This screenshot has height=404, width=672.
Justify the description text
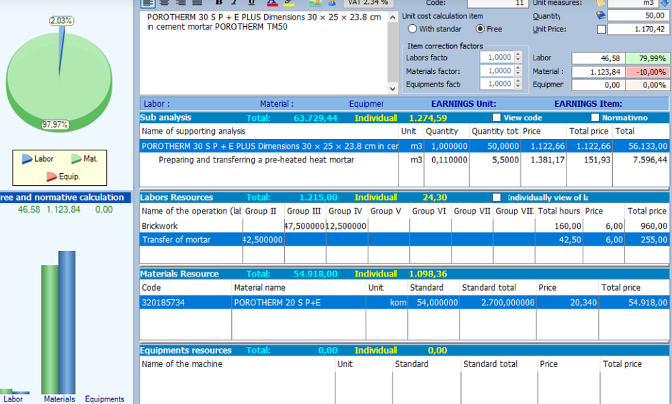(197, 3)
